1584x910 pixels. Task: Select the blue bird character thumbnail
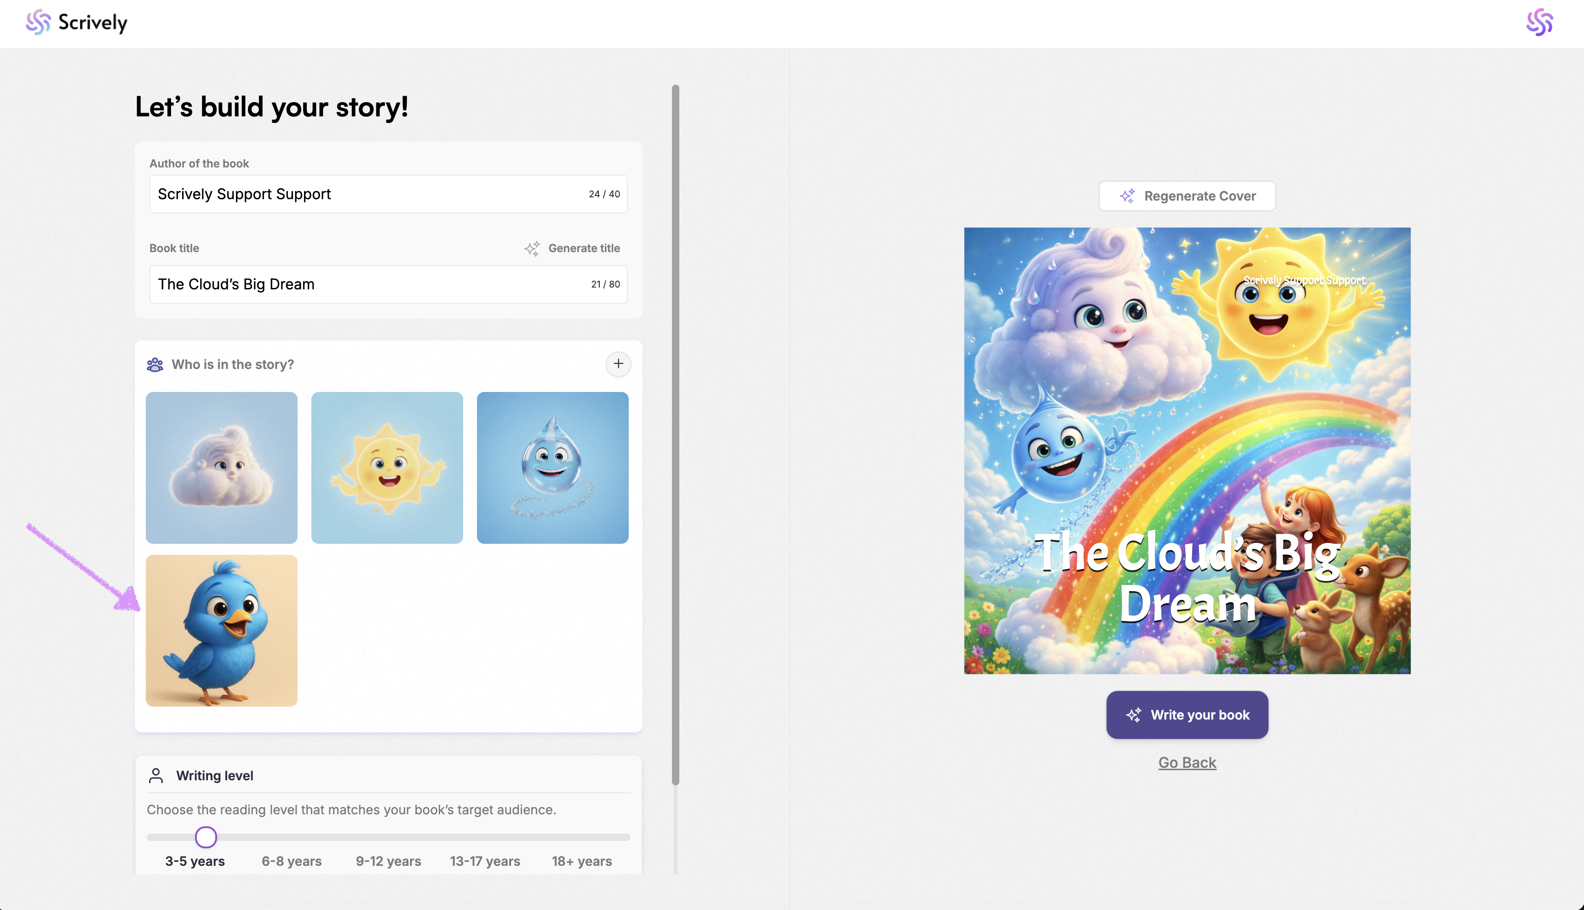pos(221,631)
